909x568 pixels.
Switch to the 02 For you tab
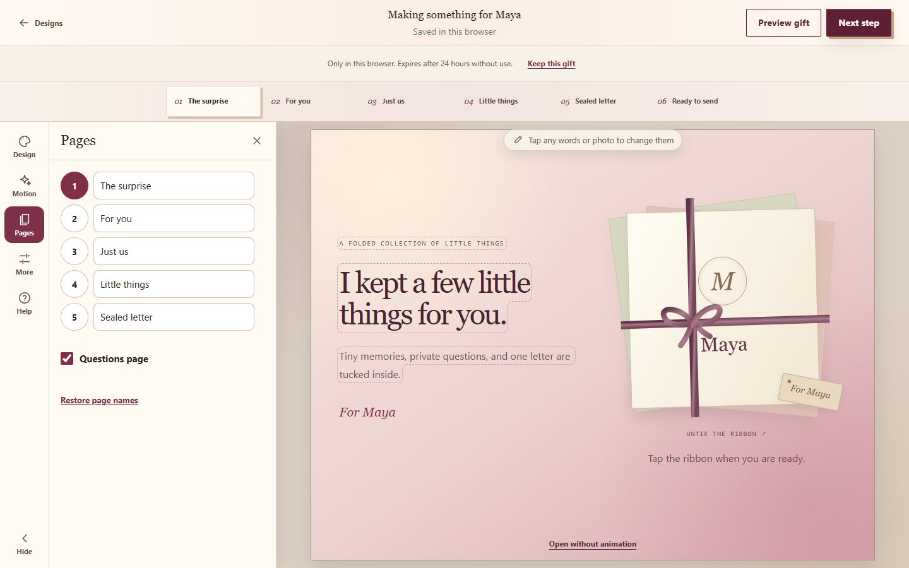310,101
